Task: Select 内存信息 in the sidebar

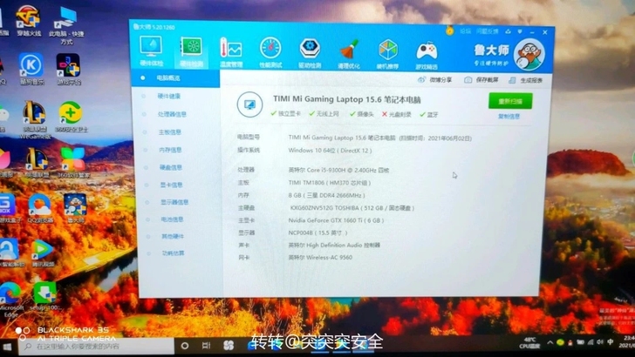Action: pyautogui.click(x=170, y=150)
